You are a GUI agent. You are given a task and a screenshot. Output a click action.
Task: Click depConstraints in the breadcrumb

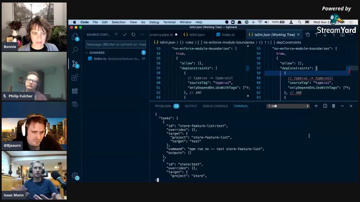tap(289, 42)
